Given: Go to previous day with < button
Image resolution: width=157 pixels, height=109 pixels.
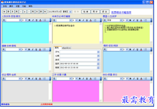Looking at the screenshot, I should click(21, 12).
